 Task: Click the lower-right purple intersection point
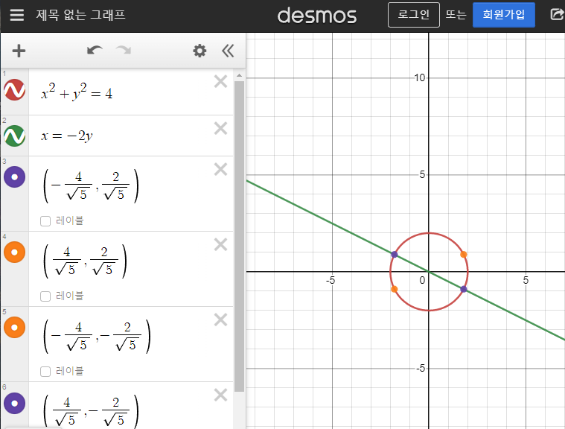463,289
